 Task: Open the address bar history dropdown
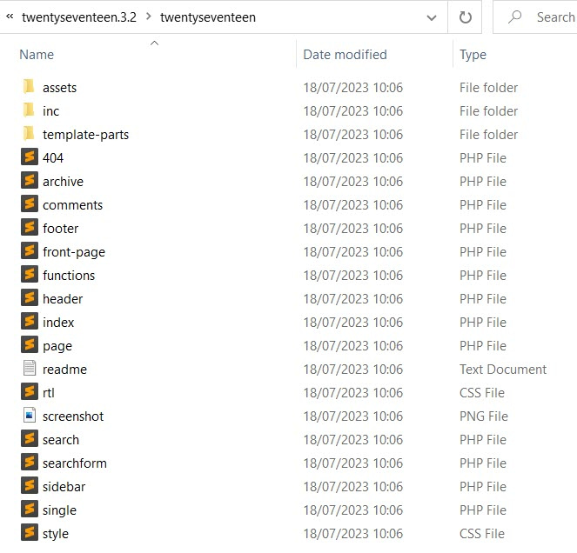coord(432,17)
